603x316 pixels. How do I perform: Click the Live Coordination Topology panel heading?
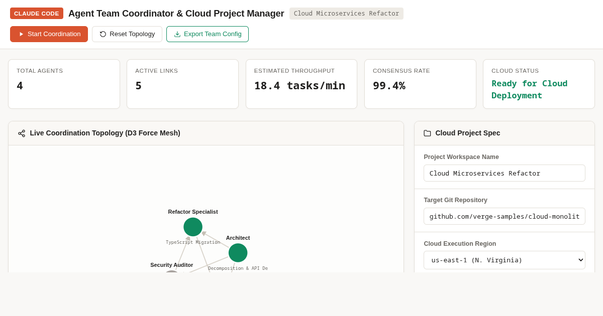[x=105, y=133]
